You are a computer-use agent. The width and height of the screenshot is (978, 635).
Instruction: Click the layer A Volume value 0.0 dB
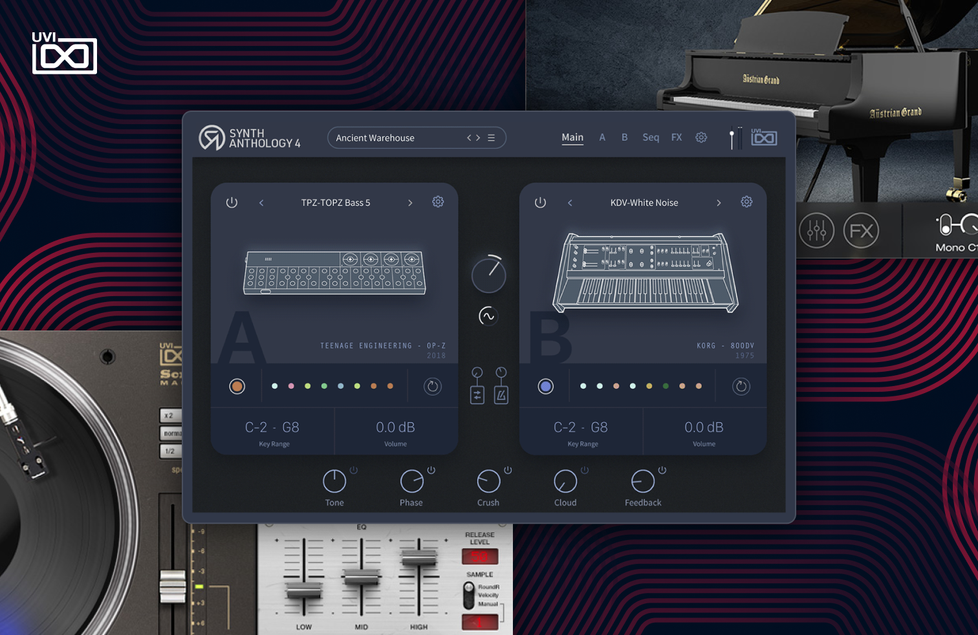tap(395, 427)
